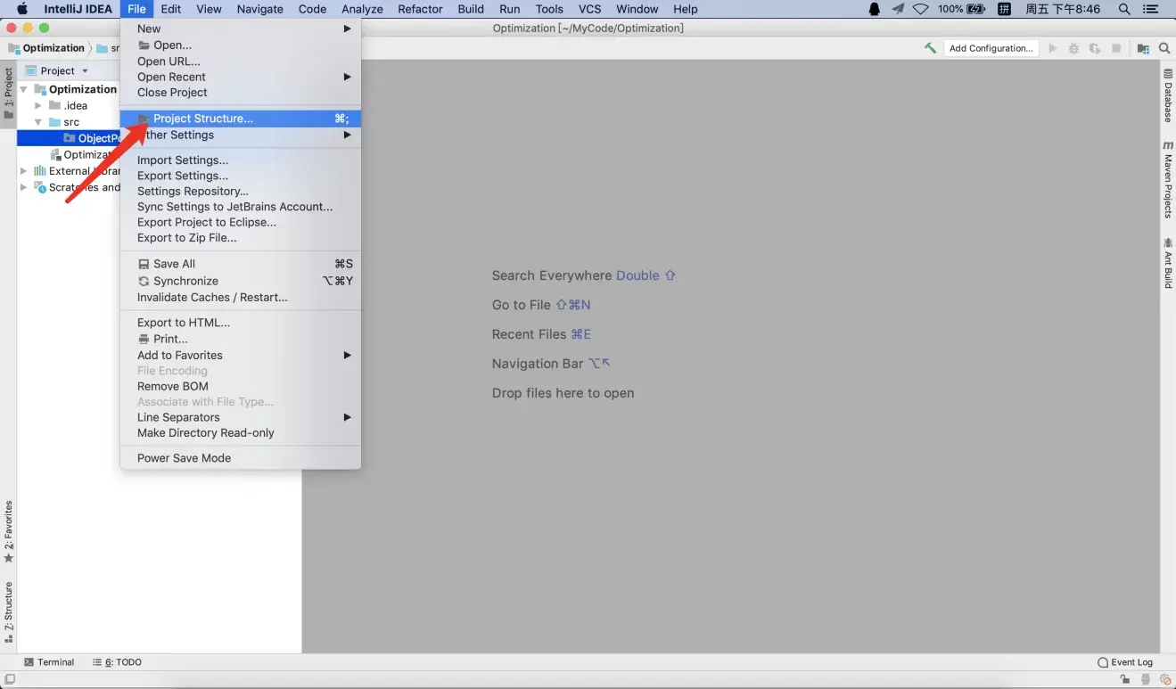Click the greyed-out Debug bug icon

pyautogui.click(x=1073, y=48)
